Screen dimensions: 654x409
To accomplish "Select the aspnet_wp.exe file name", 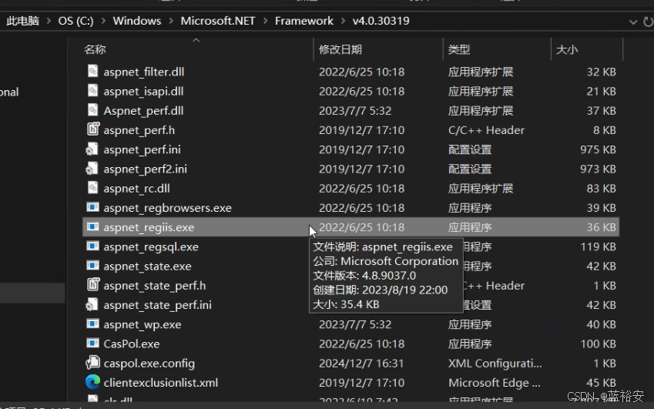I will click(143, 324).
